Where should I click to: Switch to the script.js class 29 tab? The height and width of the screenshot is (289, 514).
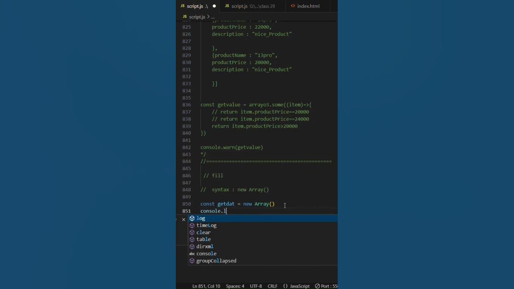click(249, 6)
